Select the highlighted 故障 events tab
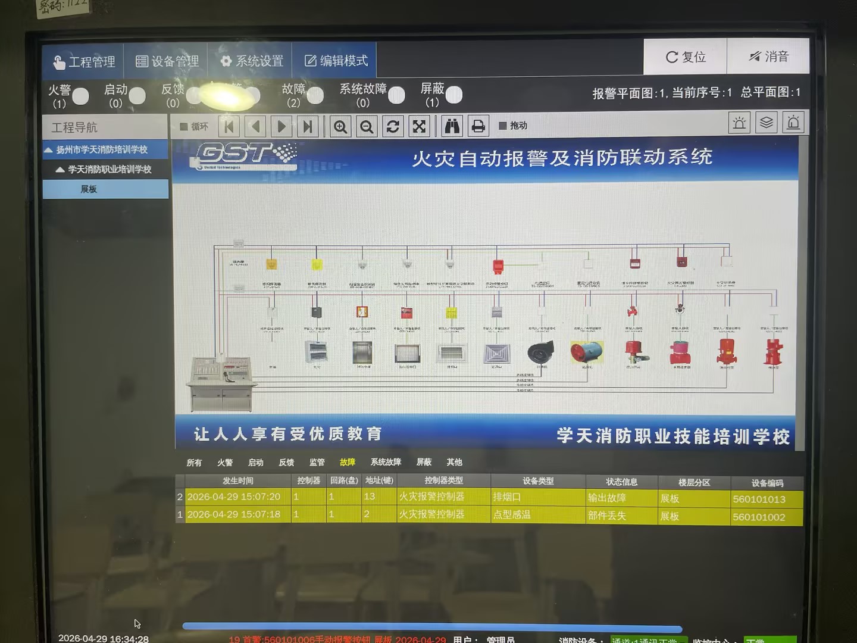Screen dimensions: 857x643 pyautogui.click(x=348, y=462)
